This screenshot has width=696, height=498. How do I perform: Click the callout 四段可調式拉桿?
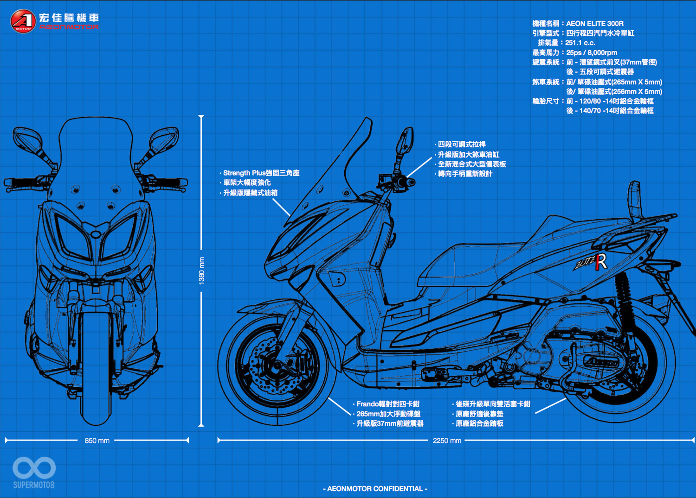[x=460, y=145]
